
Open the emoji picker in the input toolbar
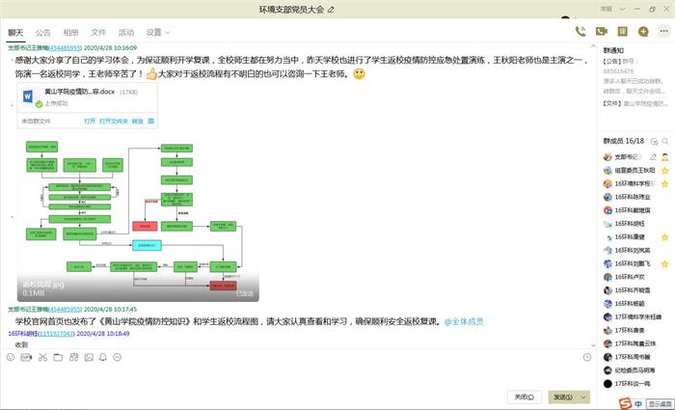(x=11, y=357)
